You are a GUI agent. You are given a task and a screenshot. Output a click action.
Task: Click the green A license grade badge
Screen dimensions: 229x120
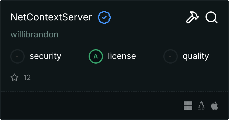[x=96, y=56]
